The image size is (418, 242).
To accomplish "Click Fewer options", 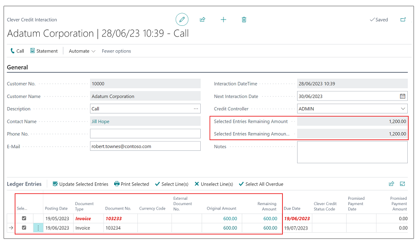I will click(116, 51).
